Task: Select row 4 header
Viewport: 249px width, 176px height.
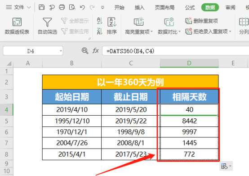Action: (x=6, y=110)
